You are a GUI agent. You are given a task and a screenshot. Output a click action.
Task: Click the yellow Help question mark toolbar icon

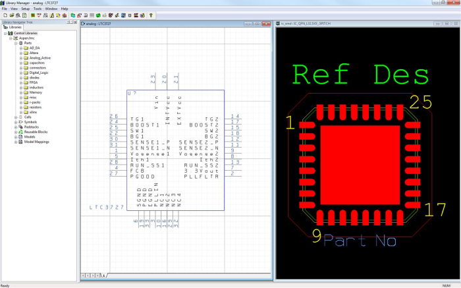click(151, 15)
